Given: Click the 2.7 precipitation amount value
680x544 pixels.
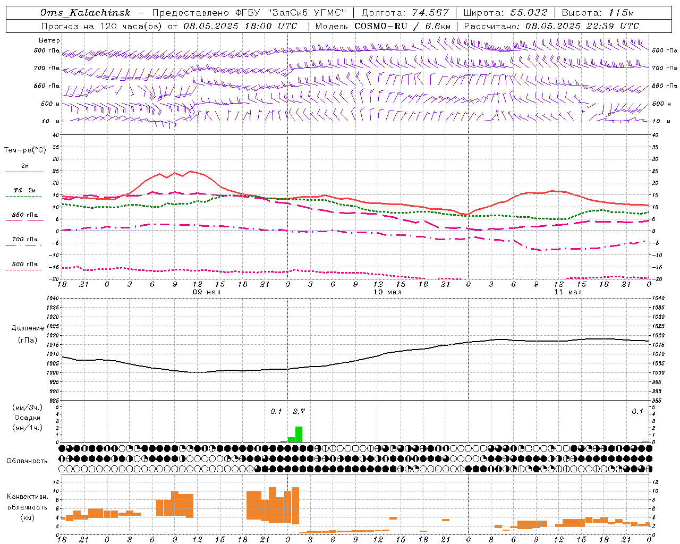Looking at the screenshot, I should click(299, 411).
